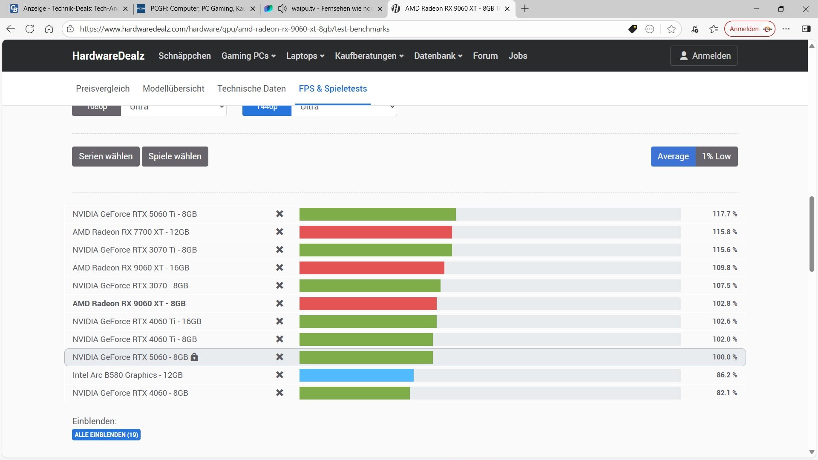This screenshot has height=460, width=818.
Task: Click the ALLE EINBLENDEN (19) button
Action: click(106, 434)
